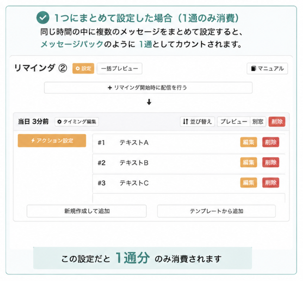Image resolution: width=303 pixels, height=281 pixels.
Task: Edit message #2 テキストB
Action: [248, 162]
